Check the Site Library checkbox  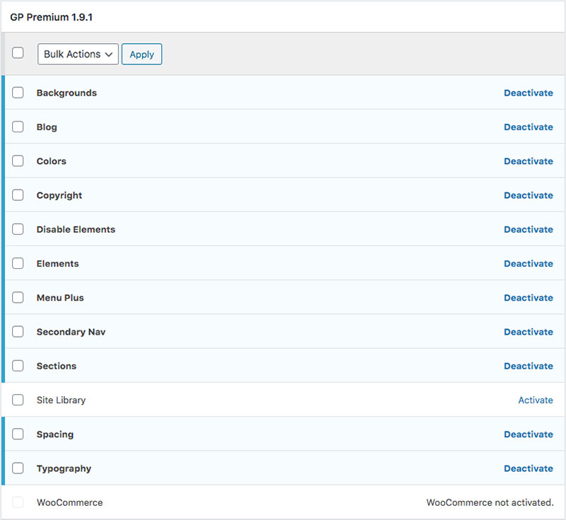coord(18,400)
